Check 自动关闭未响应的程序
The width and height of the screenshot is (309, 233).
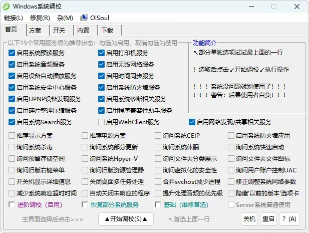click(85, 193)
